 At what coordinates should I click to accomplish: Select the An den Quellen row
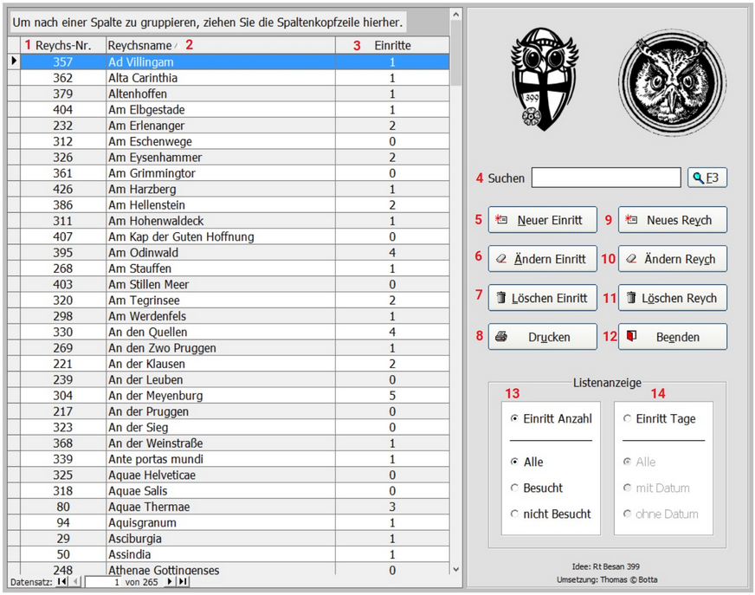click(x=235, y=332)
